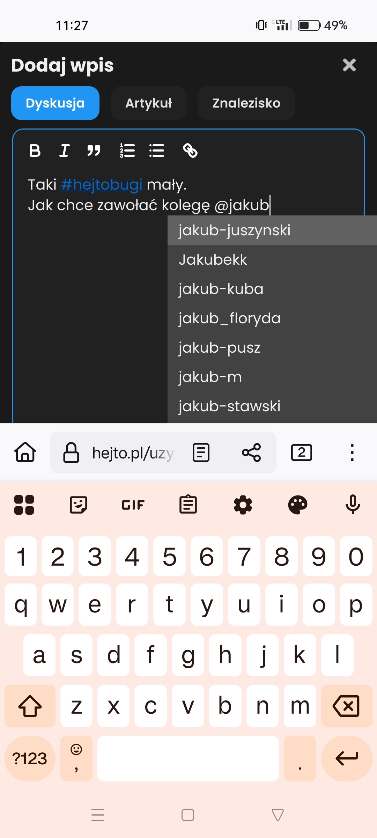Toggle italic text formatting
Image resolution: width=377 pixels, height=838 pixels.
[x=64, y=151]
